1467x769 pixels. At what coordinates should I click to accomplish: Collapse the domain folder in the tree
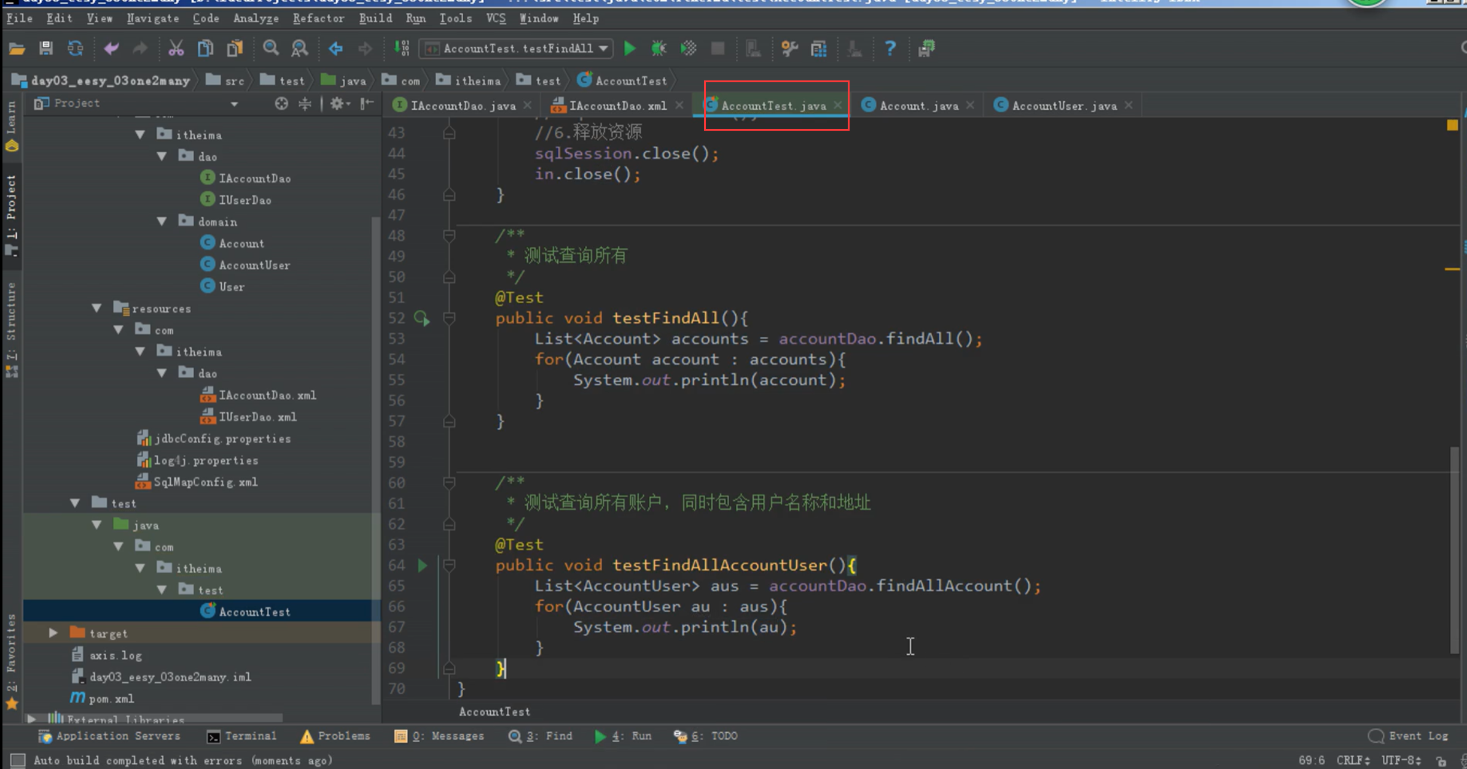(x=162, y=222)
